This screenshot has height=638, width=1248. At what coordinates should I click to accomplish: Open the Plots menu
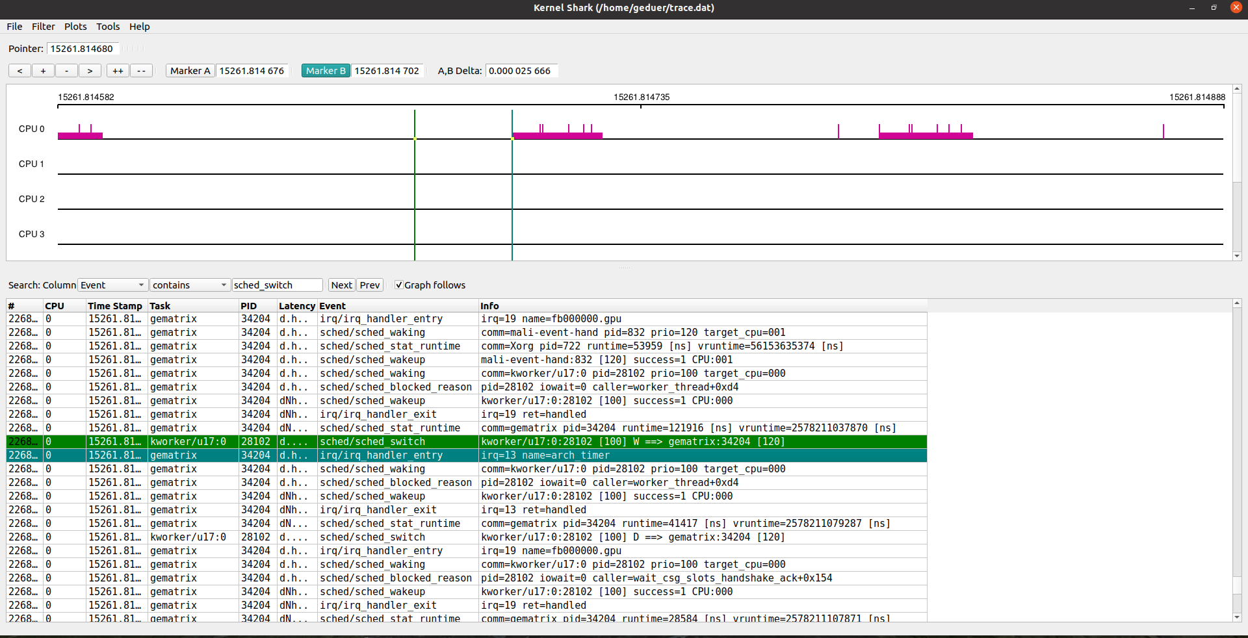point(75,27)
